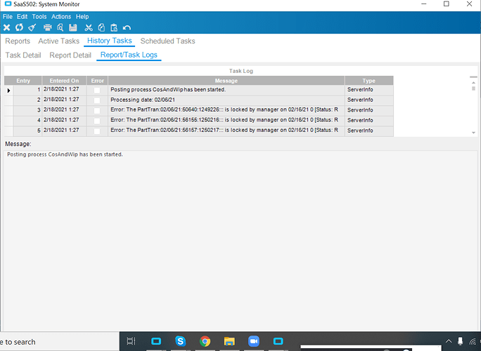Click ServerInfo type cell of entry 5
The image size is (481, 351).
(x=368, y=131)
